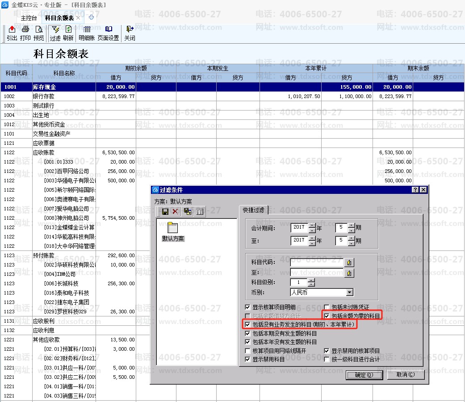Click the 应收账款 account name cell
This screenshot has width=465, height=402.
[64, 152]
